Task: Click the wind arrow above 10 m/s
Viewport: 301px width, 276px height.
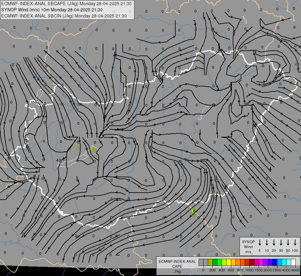Action: point(267,243)
